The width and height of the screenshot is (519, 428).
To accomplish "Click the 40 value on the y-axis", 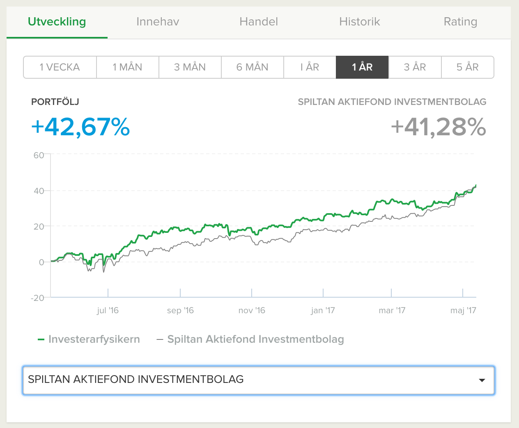I will pyautogui.click(x=39, y=191).
